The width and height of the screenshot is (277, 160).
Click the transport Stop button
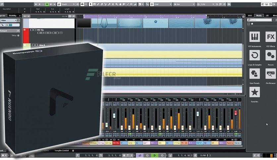(x=147, y=155)
